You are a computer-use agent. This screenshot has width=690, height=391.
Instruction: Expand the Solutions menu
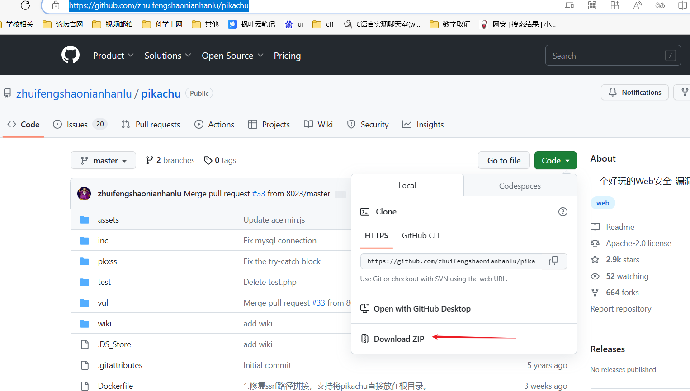tap(168, 56)
